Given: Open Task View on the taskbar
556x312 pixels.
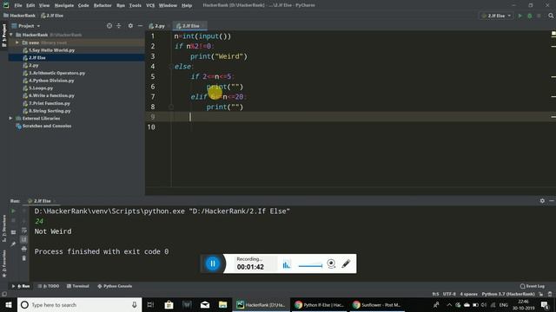Looking at the screenshot, I should pyautogui.click(x=150, y=304).
